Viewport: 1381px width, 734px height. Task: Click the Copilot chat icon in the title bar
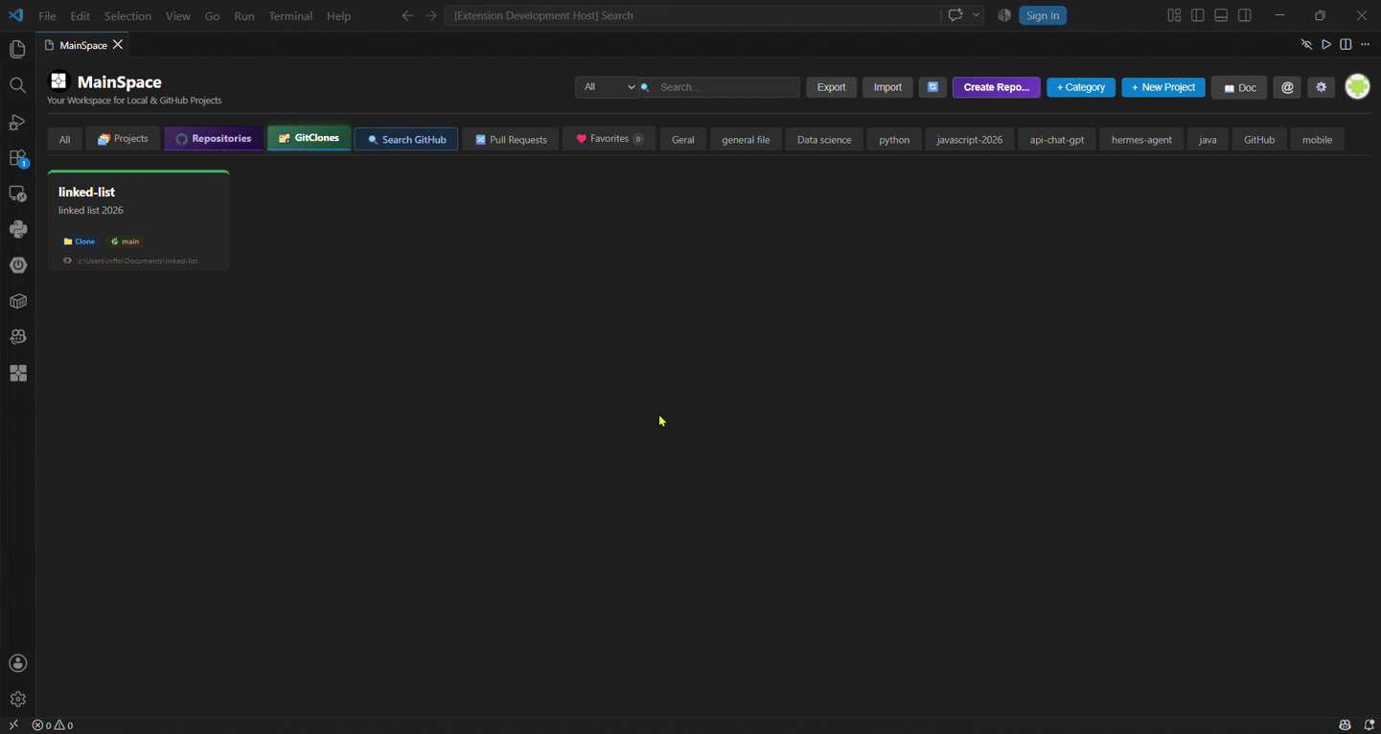(955, 15)
